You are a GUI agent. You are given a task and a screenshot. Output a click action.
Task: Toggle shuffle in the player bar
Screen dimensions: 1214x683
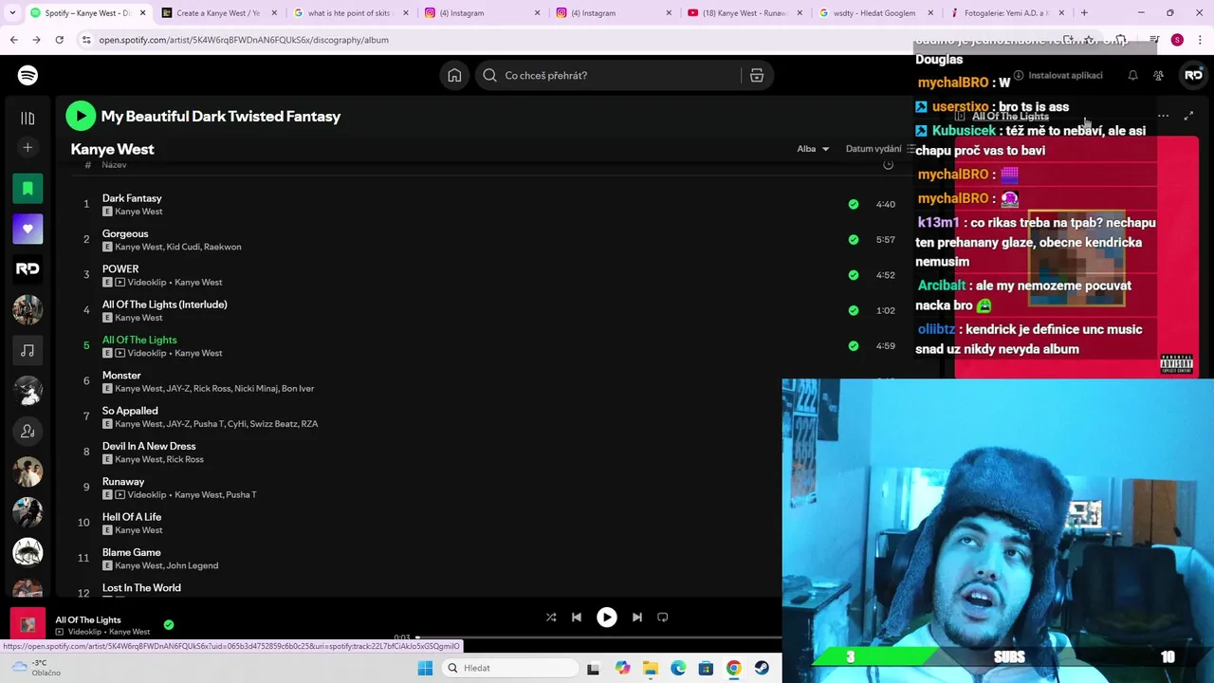coord(551,617)
